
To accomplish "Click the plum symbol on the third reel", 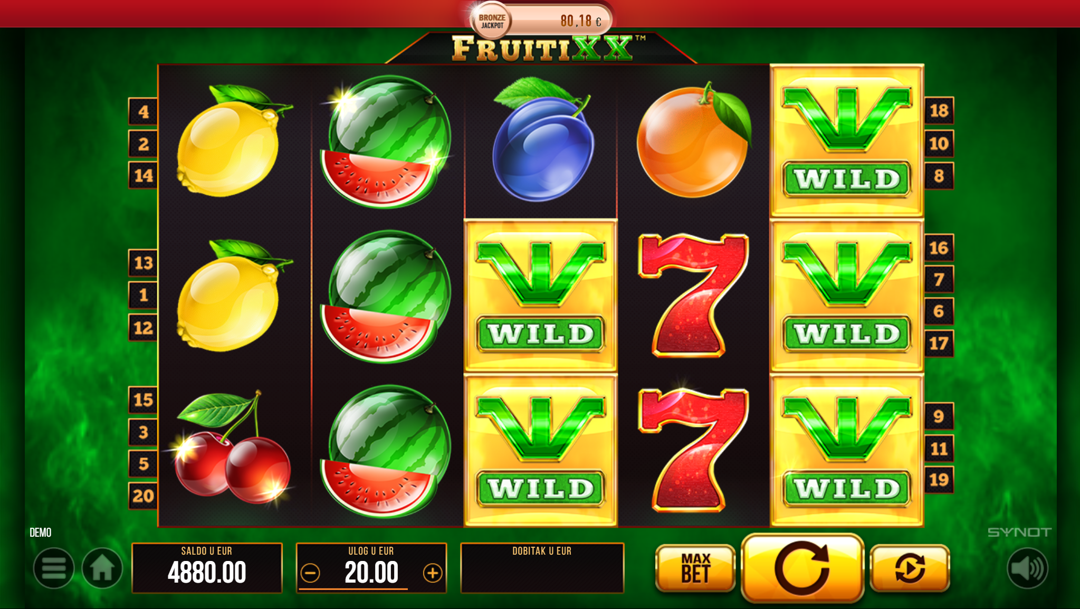I will tap(542, 140).
